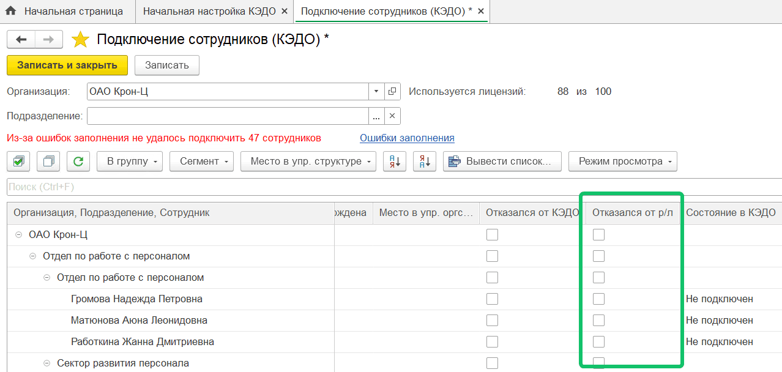Click Не подключен status for Громова
The image size is (782, 372).
click(x=720, y=299)
